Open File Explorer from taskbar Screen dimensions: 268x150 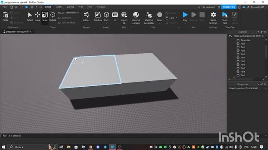[69, 147]
